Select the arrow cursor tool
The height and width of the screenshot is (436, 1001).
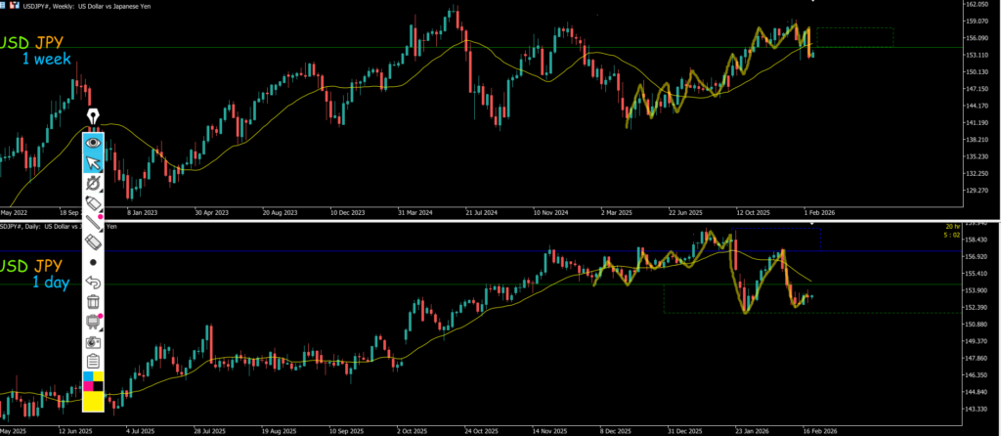[94, 162]
